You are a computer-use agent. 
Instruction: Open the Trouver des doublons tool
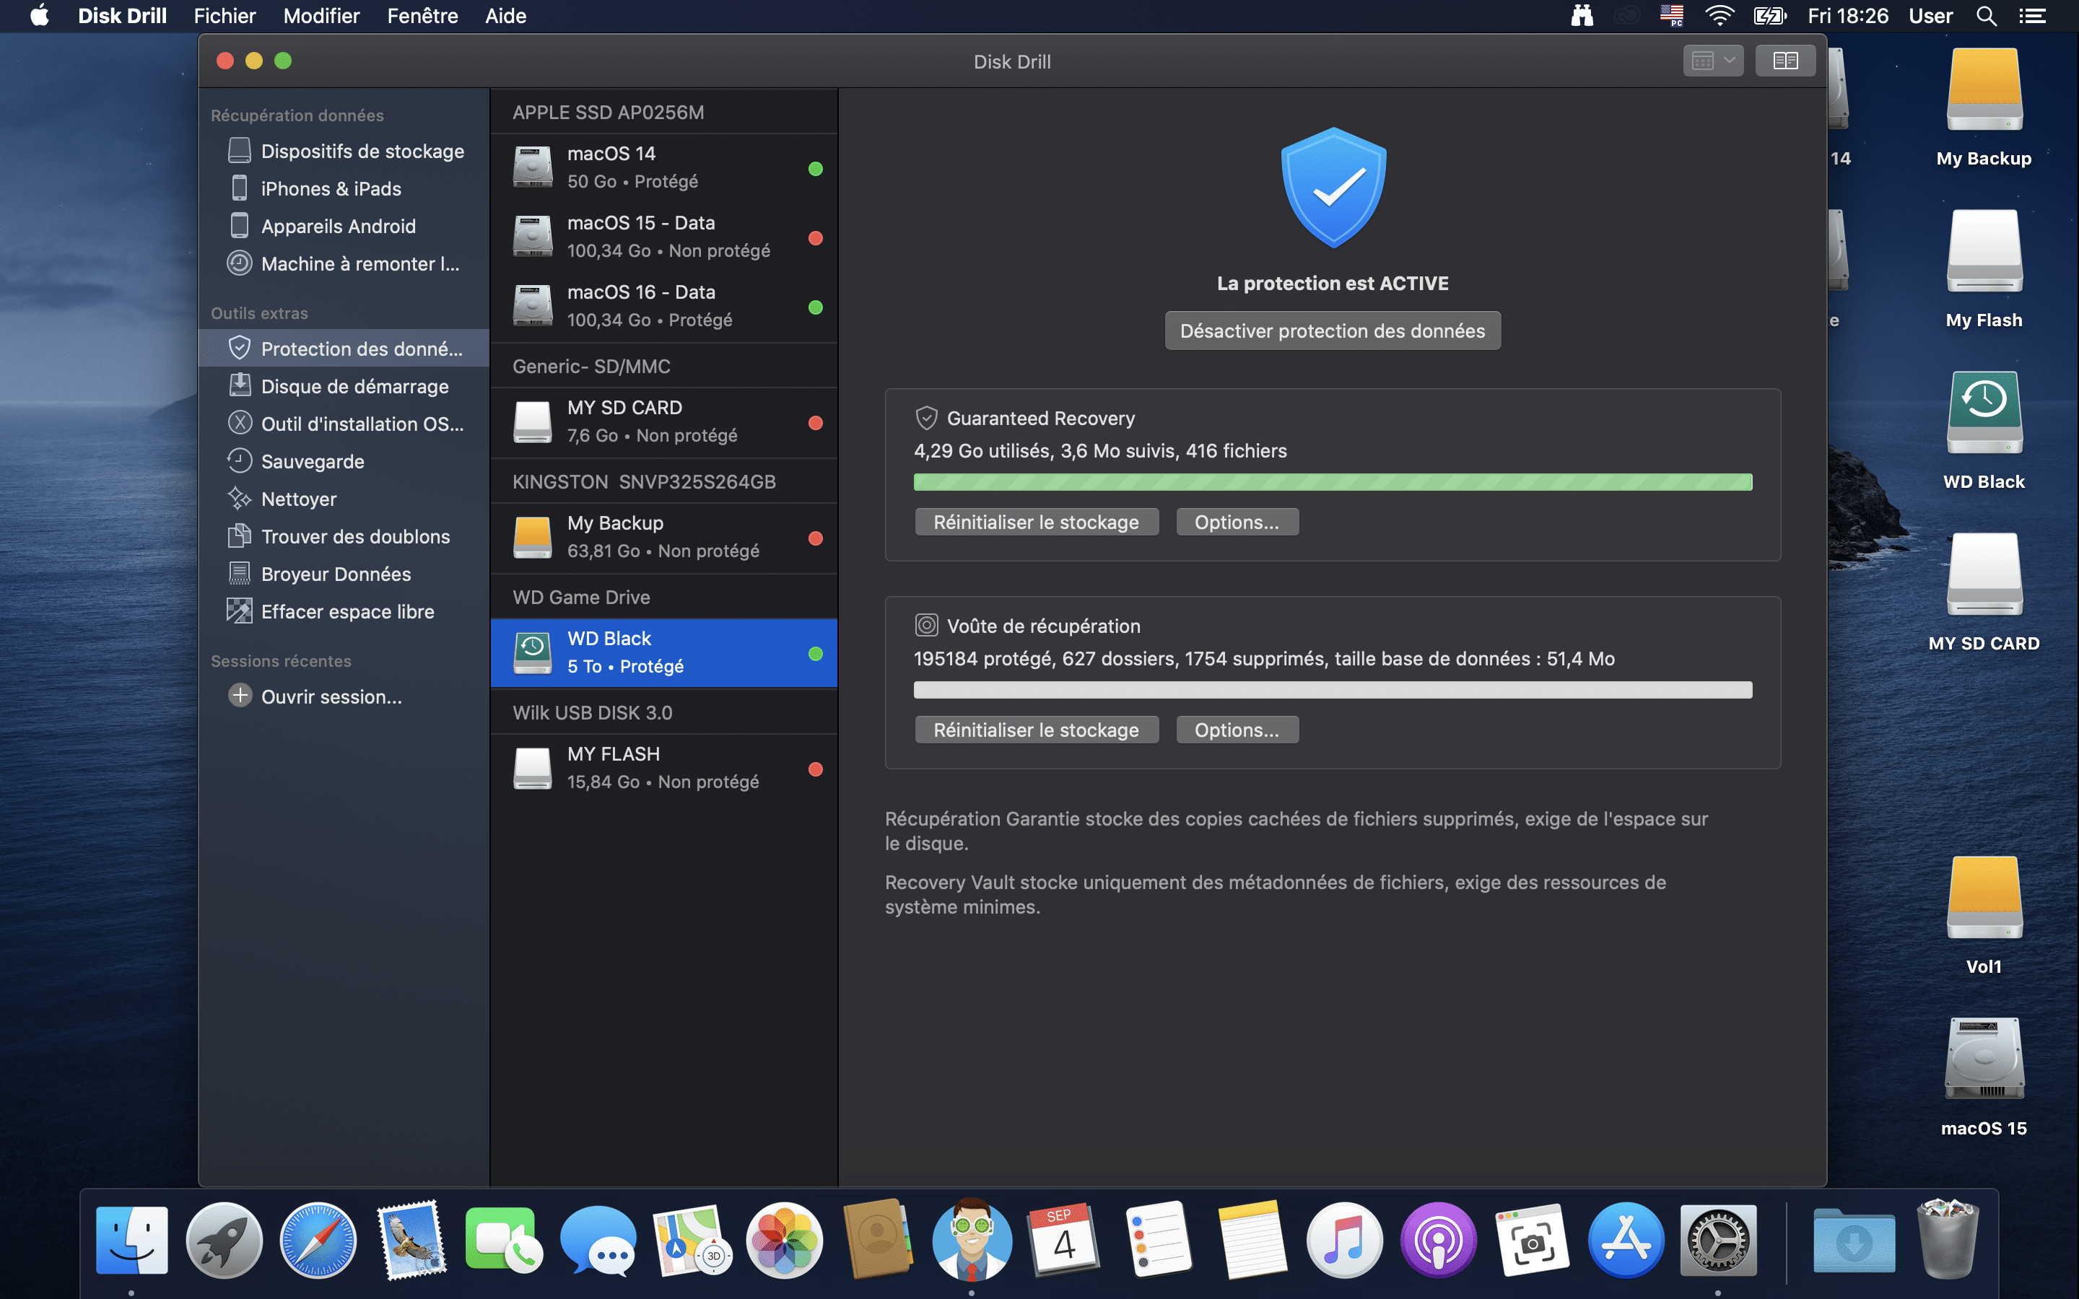[355, 537]
